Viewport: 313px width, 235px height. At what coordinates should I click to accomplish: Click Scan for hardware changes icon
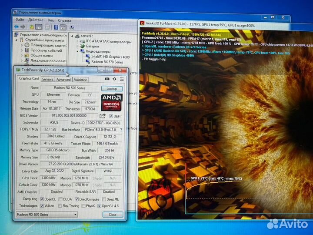[x=72, y=27]
